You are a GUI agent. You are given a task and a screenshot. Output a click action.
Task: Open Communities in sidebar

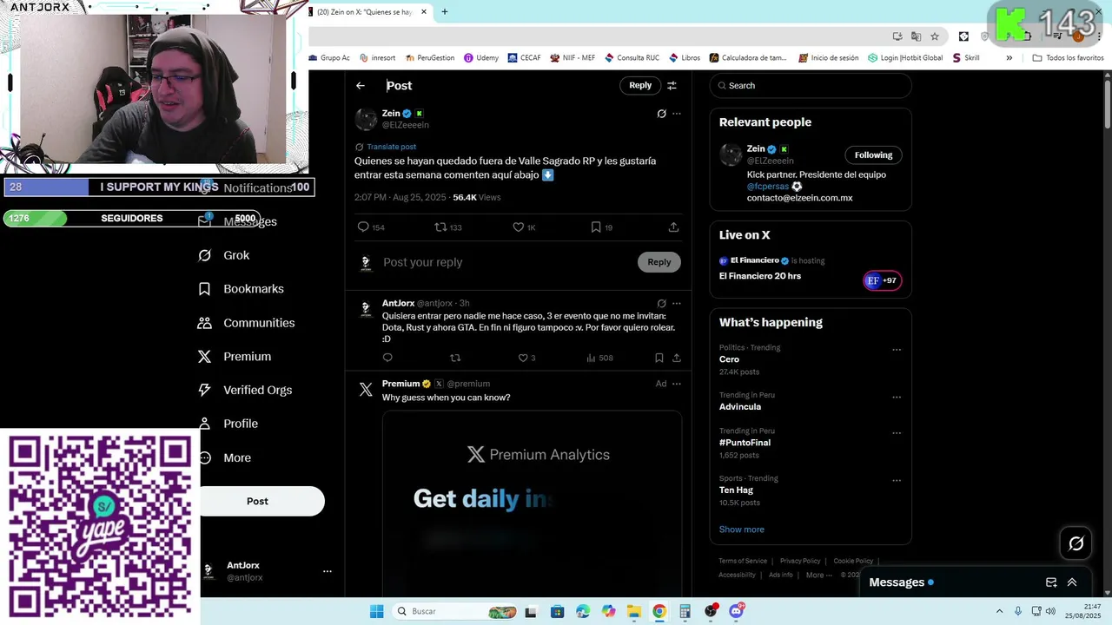(x=247, y=323)
